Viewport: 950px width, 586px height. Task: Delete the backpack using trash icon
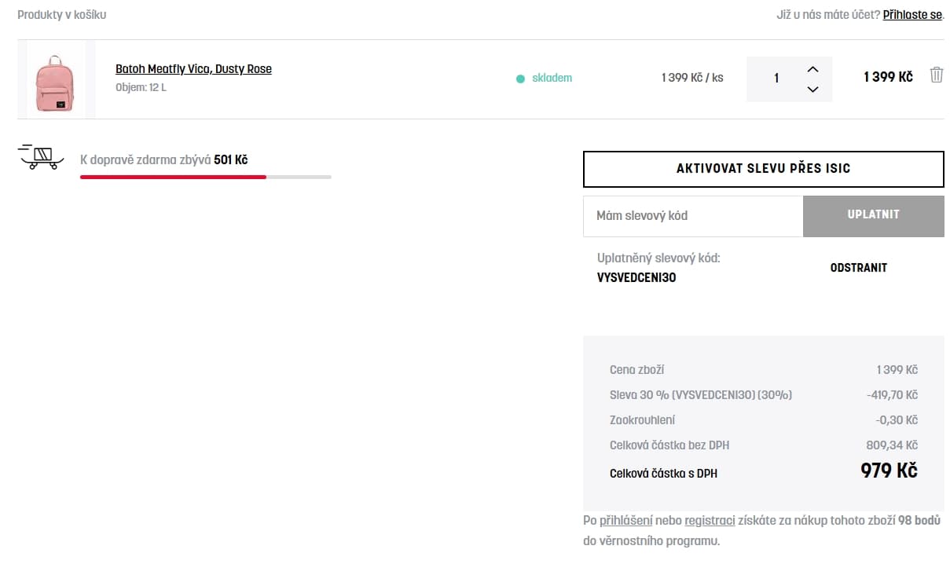click(x=936, y=75)
